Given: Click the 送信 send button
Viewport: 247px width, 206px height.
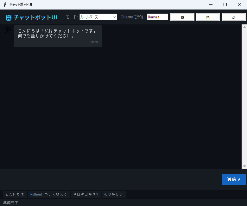Looking at the screenshot, I should click(x=234, y=179).
